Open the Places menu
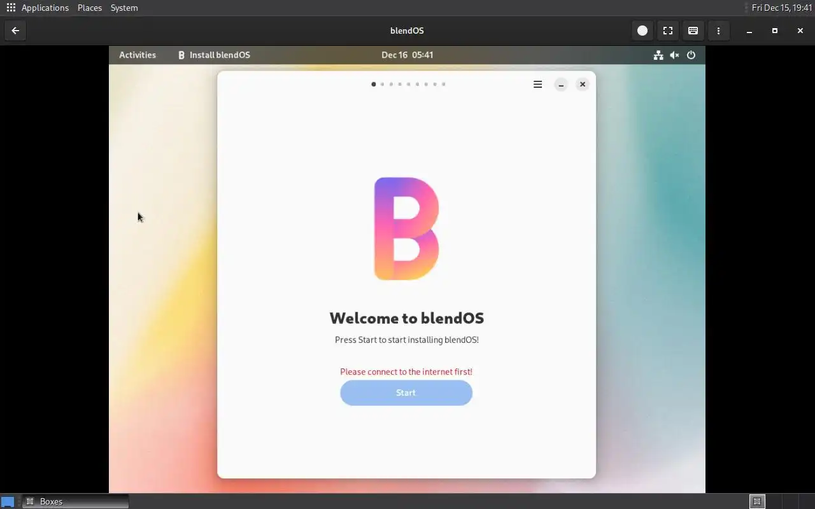Screen dimensions: 815x509 pos(90,8)
